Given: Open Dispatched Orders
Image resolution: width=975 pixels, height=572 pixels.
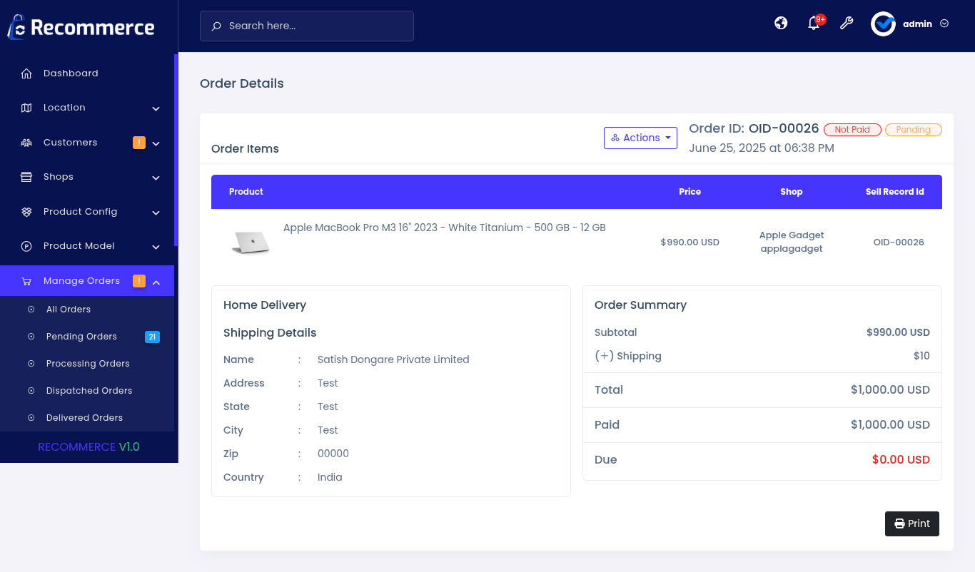Looking at the screenshot, I should 87,391.
